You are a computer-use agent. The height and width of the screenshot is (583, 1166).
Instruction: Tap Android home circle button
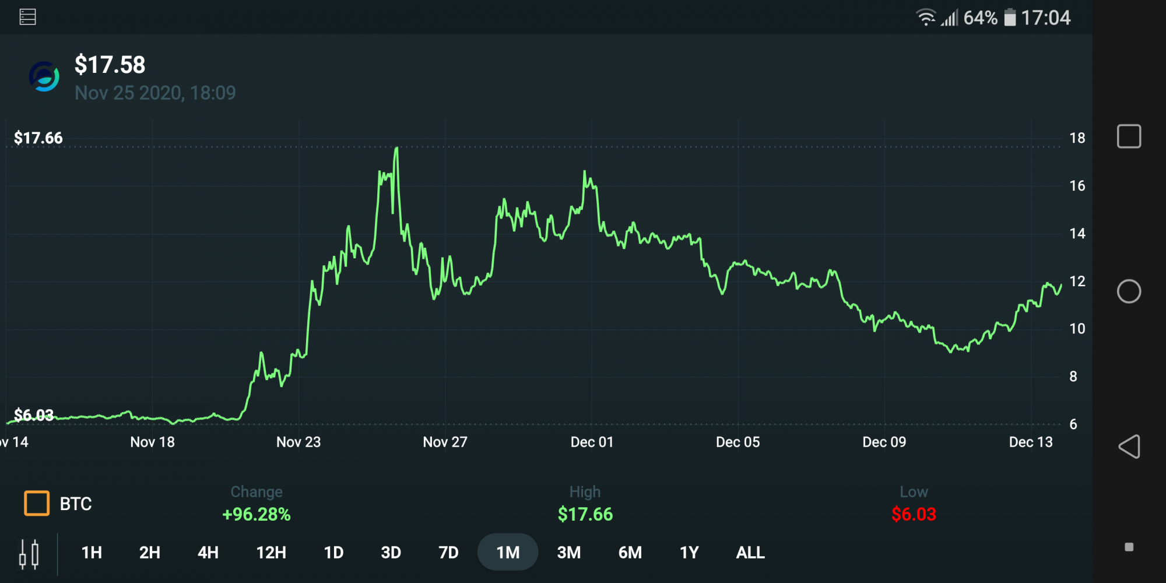pyautogui.click(x=1129, y=291)
